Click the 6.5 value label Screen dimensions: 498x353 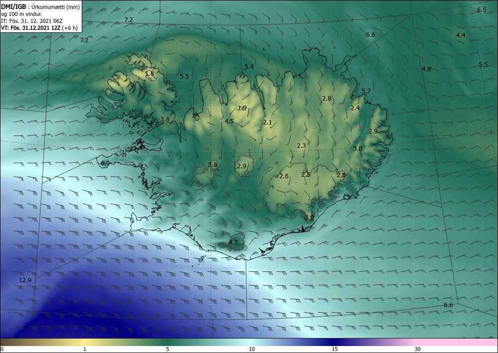(482, 10)
